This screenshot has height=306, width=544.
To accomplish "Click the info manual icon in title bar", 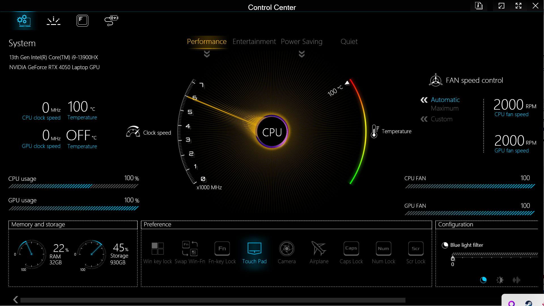I will 479,6.
